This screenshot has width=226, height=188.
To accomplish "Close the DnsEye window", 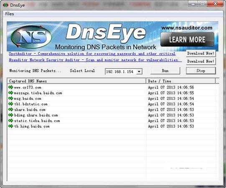I will click(x=215, y=4).
